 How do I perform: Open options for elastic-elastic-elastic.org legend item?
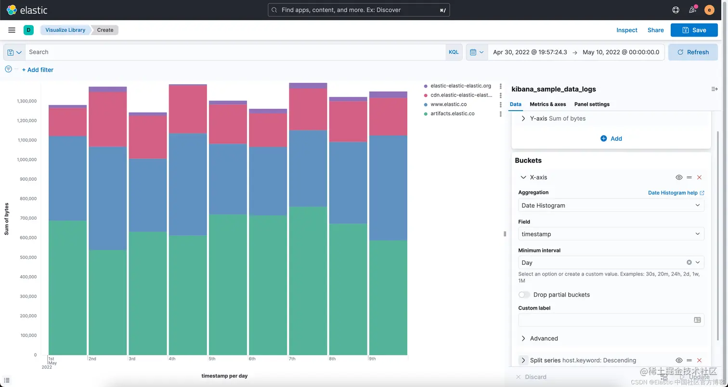pyautogui.click(x=501, y=86)
